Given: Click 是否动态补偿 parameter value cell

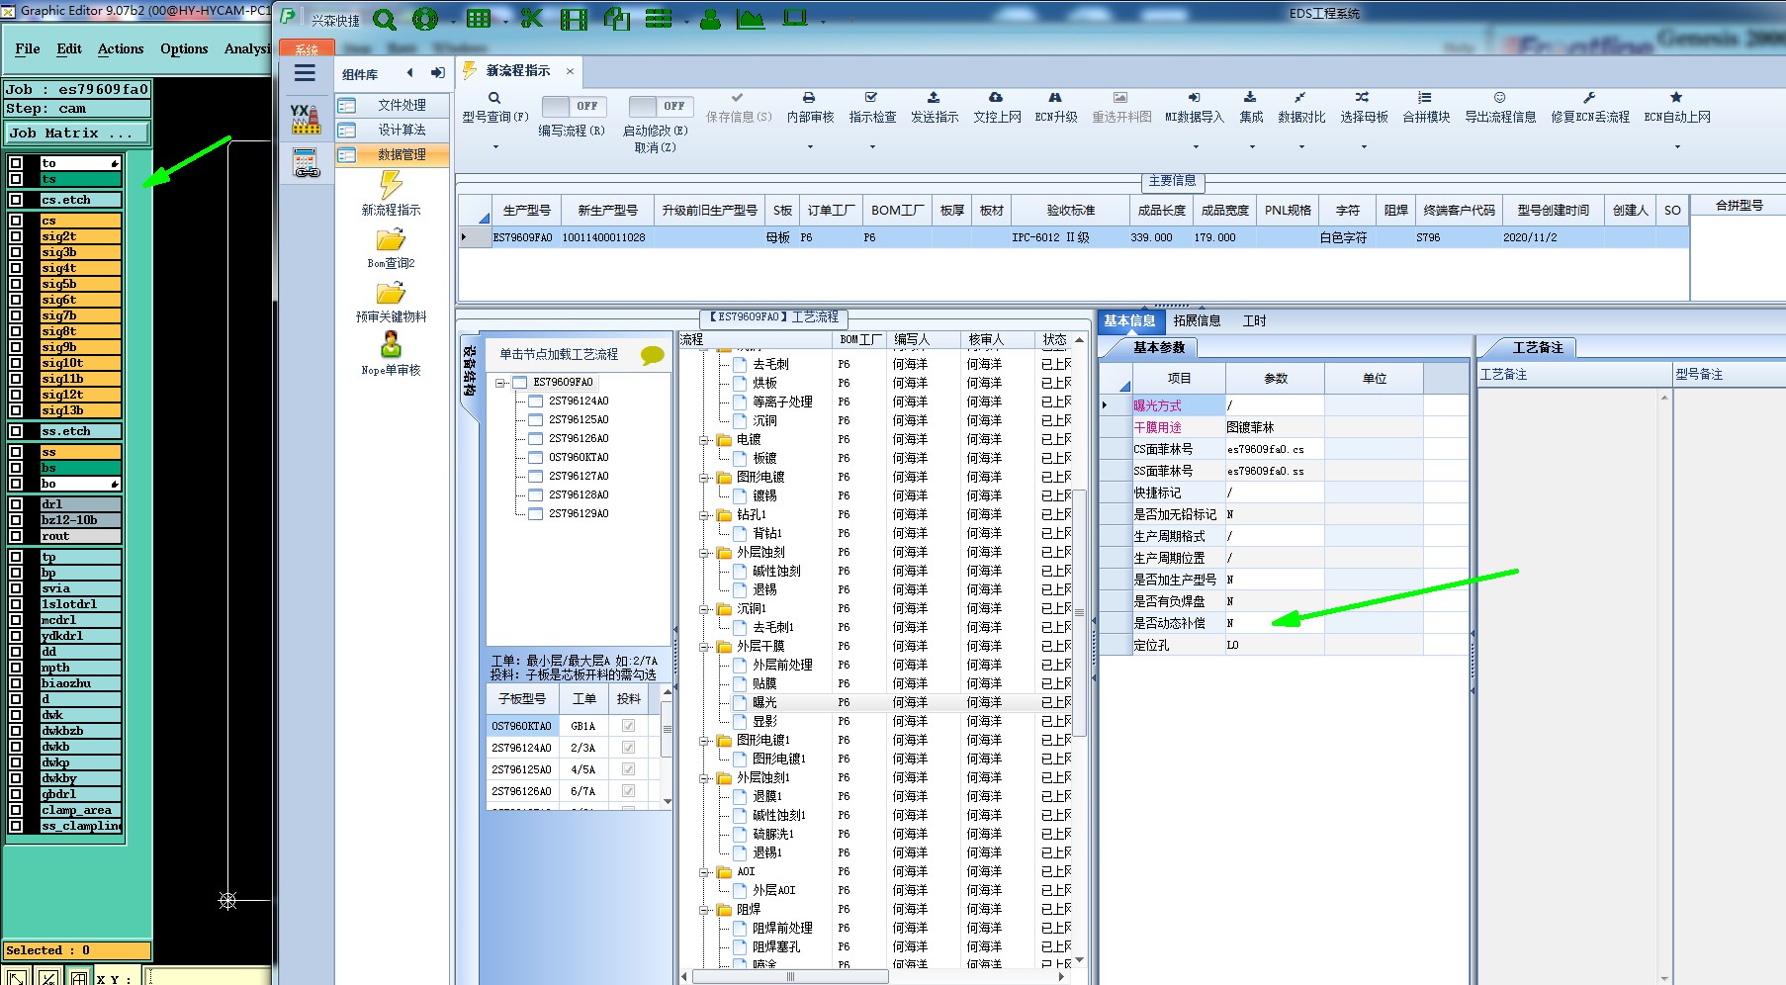Looking at the screenshot, I should (x=1274, y=623).
